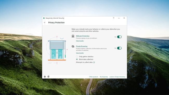Click the window blinds illustration
Viewport: 169px width, 95px height.
pyautogui.click(x=57, y=50)
